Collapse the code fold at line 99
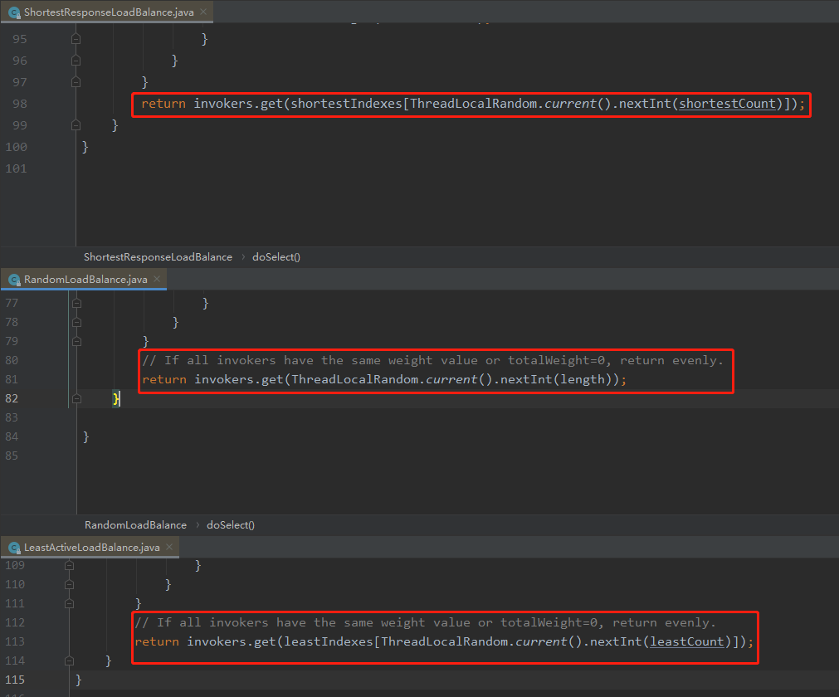This screenshot has width=839, height=697. tap(76, 125)
